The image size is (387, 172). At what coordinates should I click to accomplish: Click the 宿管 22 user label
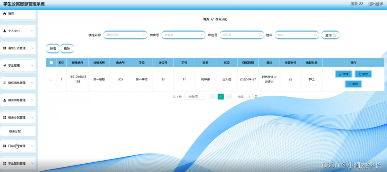(357, 4)
